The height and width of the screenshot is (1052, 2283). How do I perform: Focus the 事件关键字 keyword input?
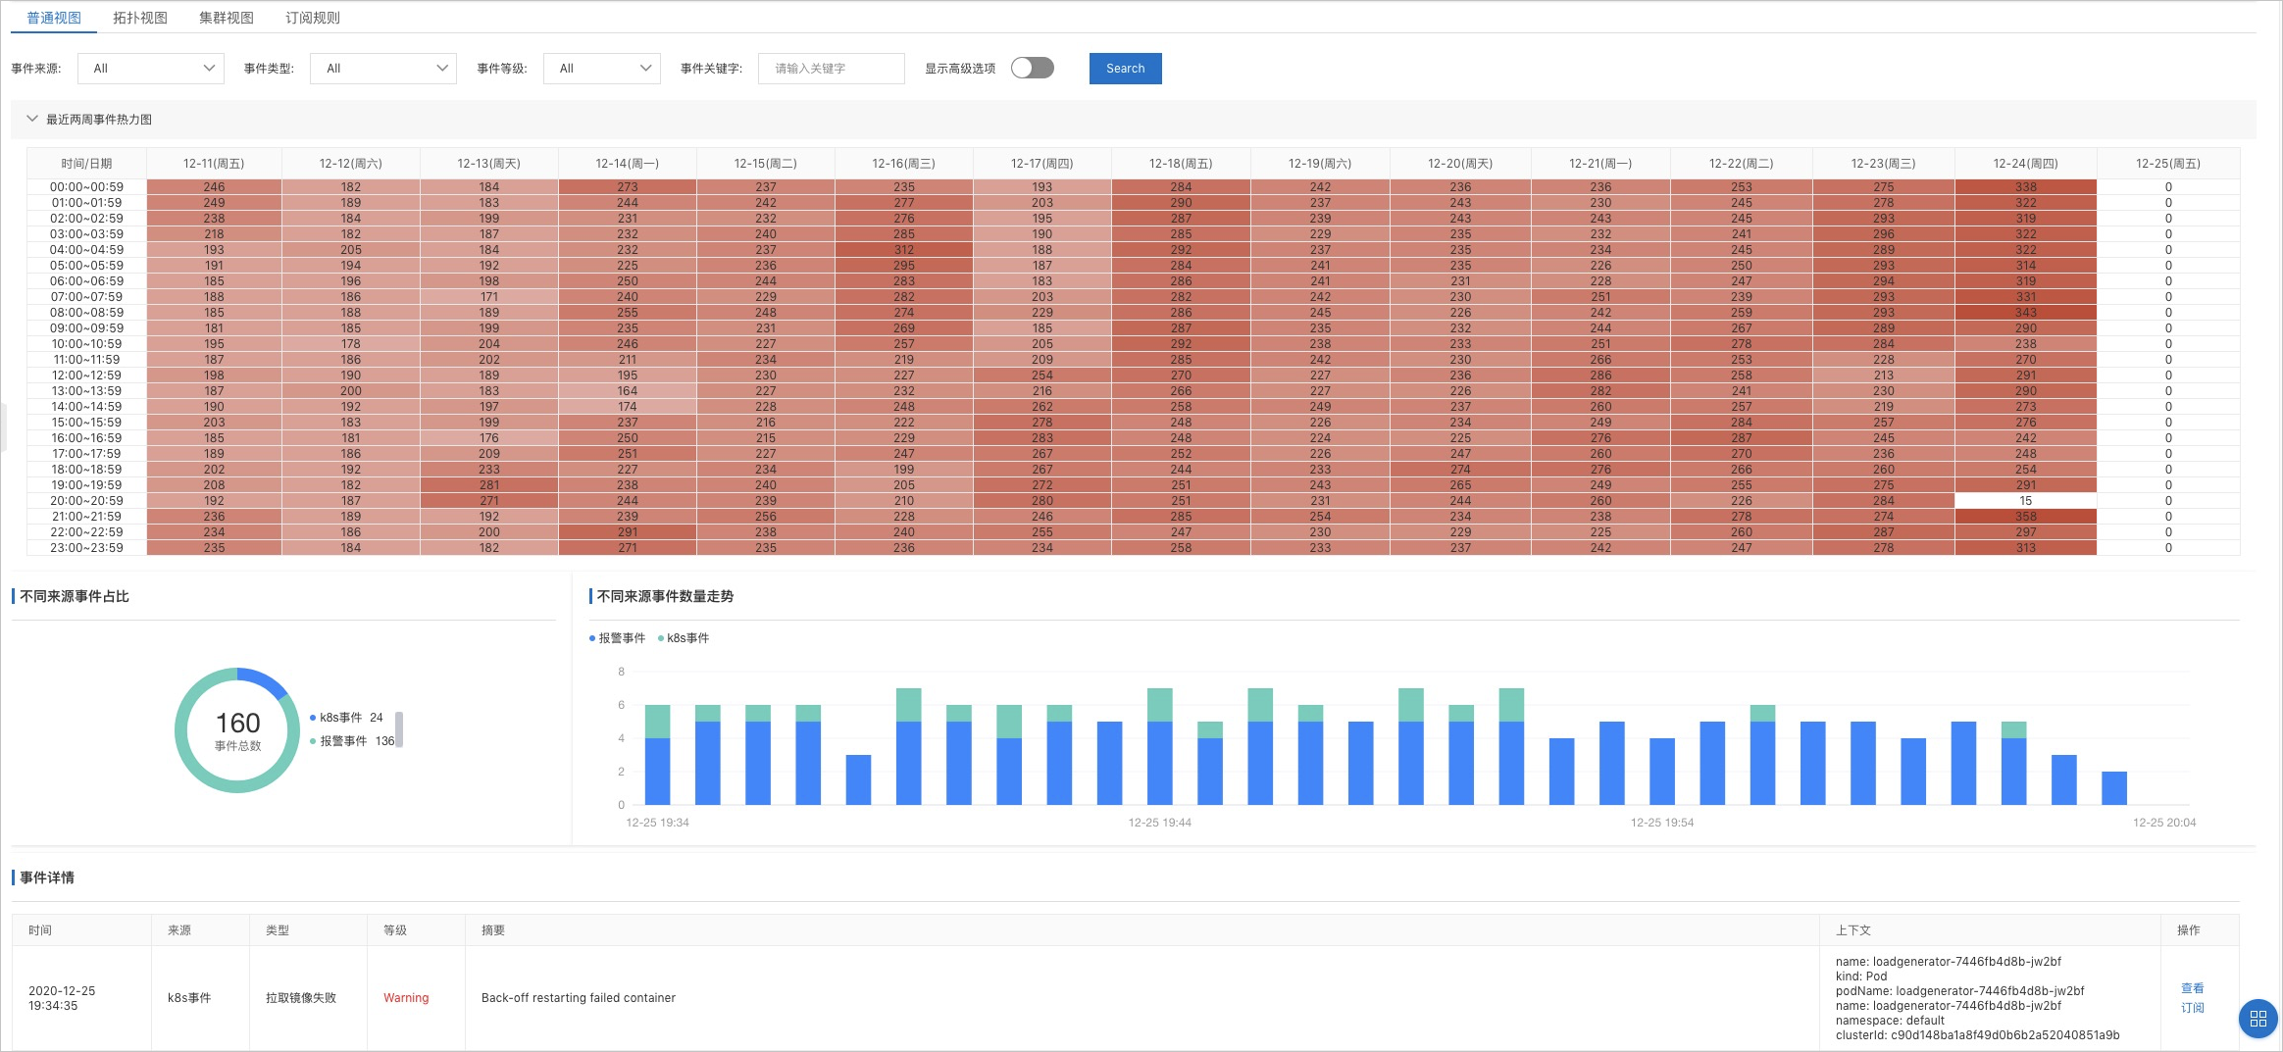tap(831, 69)
